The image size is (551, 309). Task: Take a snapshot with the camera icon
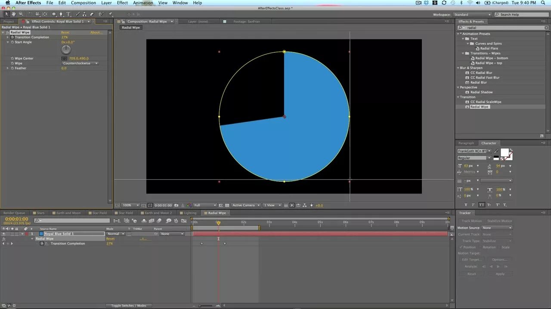[x=176, y=205]
